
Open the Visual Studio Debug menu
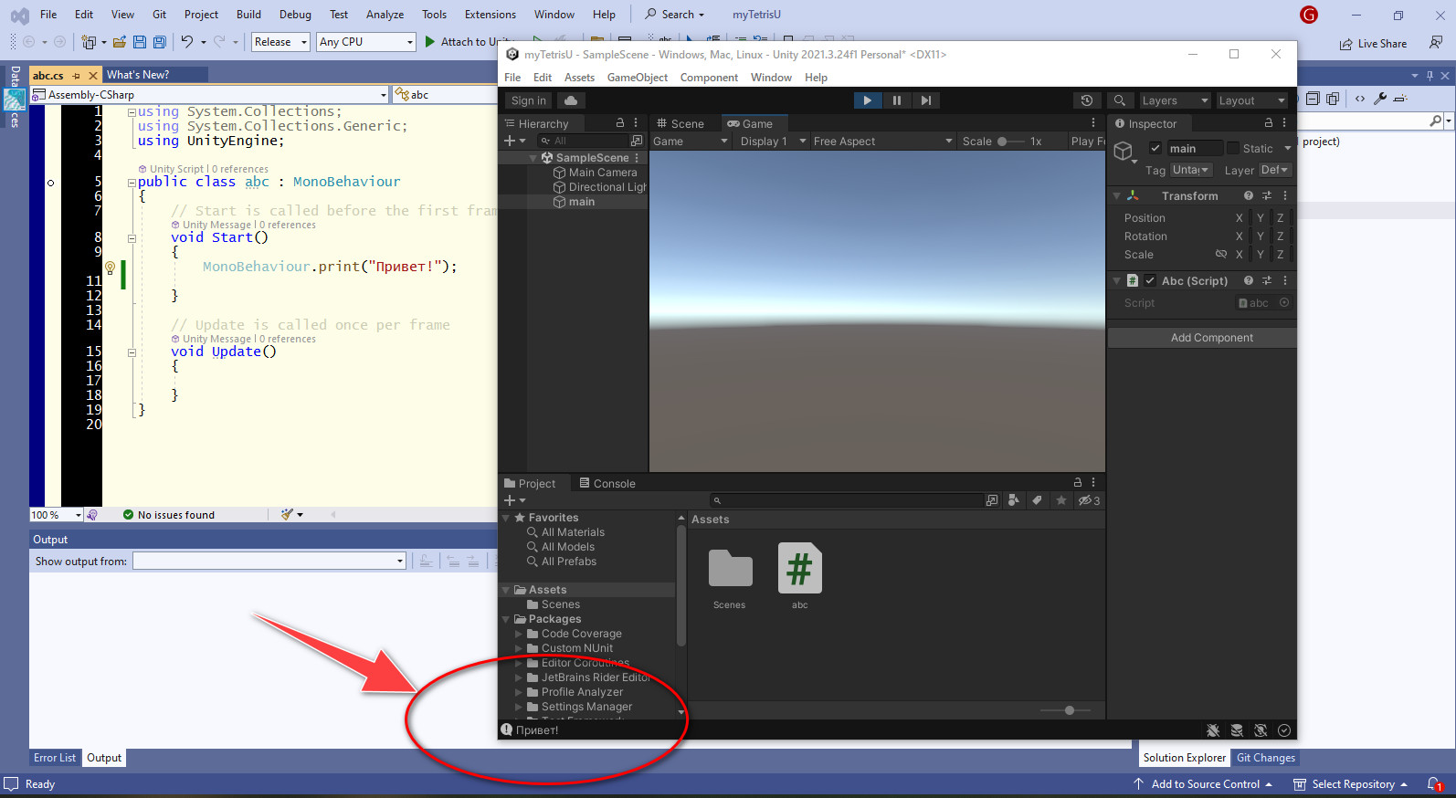pyautogui.click(x=295, y=15)
